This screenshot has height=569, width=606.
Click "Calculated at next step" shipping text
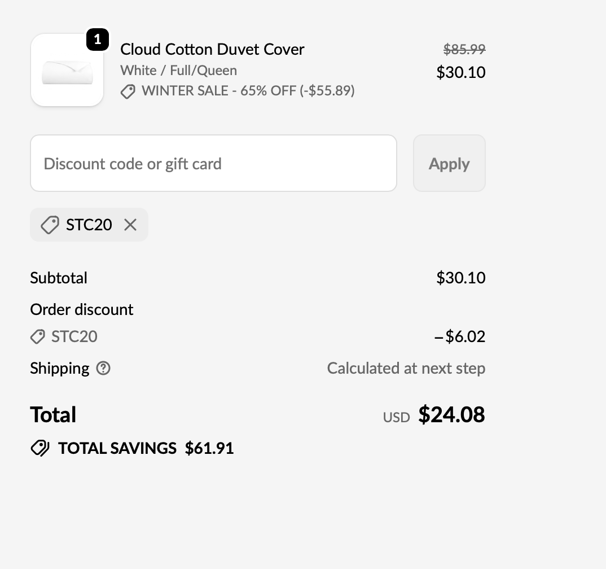406,369
